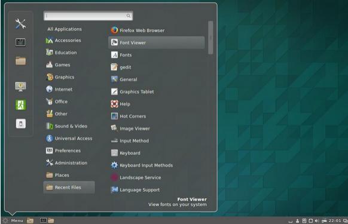Screen dimensions: 348x224
Task: Open the Places category
Action: pyautogui.click(x=69, y=175)
